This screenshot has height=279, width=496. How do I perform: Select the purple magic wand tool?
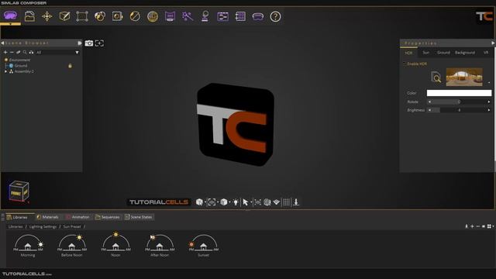(188, 16)
